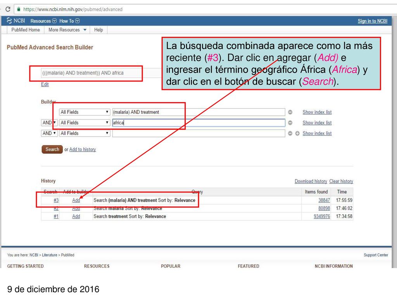Image resolution: width=397 pixels, height=298 pixels.
Task: Click 'Search treatment Sort by: Relevance' query text
Action: coord(129,217)
